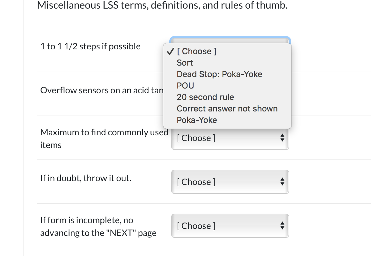Click the text "1 to 1 1/2 steps if possible"
The width and height of the screenshot is (382, 256).
pyautogui.click(x=90, y=46)
